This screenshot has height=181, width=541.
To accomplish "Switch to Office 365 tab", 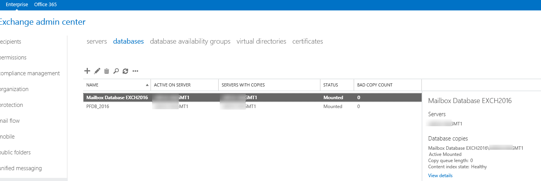I will [x=45, y=5].
